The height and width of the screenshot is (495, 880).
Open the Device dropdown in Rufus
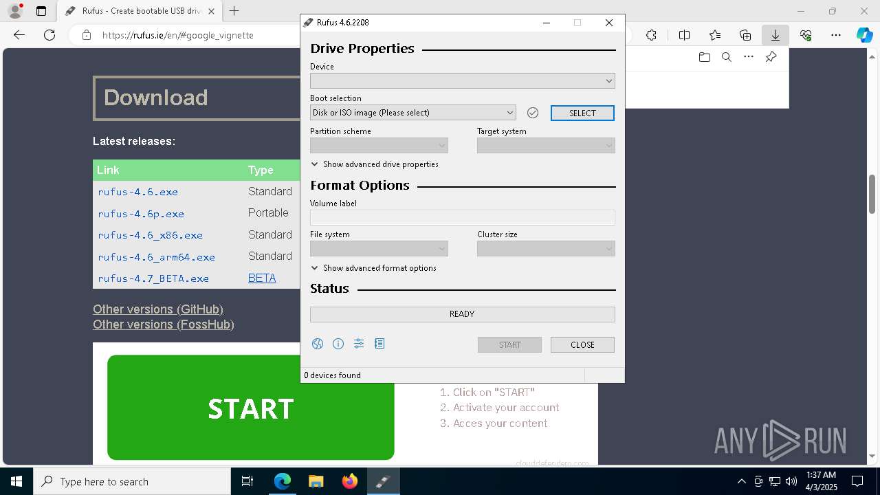[463, 81]
